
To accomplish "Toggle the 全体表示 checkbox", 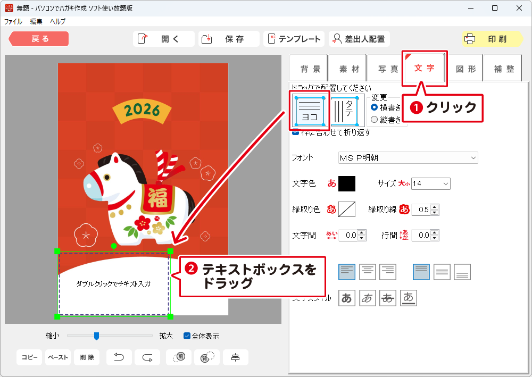I will (187, 336).
